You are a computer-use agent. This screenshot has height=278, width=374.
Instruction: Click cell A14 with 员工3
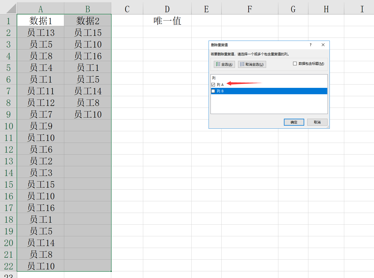(x=41, y=172)
